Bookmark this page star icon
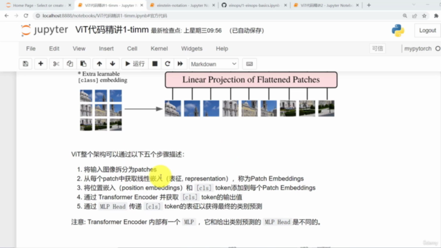The width and height of the screenshot is (441, 248). point(424,16)
